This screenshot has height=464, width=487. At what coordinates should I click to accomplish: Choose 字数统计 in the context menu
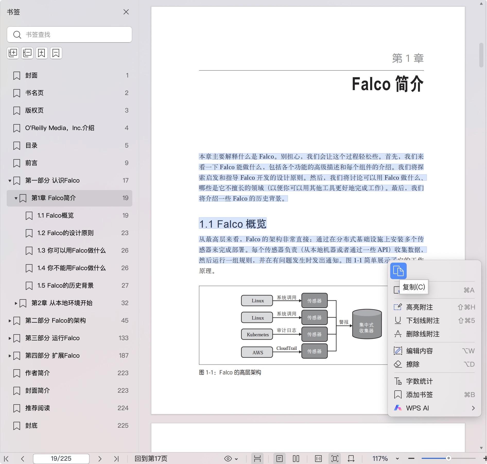pos(419,381)
